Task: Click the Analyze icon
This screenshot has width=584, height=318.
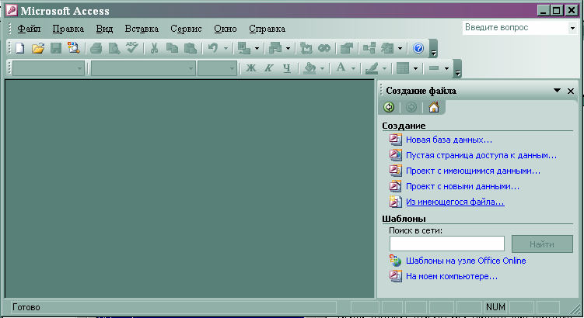Action: [275, 48]
